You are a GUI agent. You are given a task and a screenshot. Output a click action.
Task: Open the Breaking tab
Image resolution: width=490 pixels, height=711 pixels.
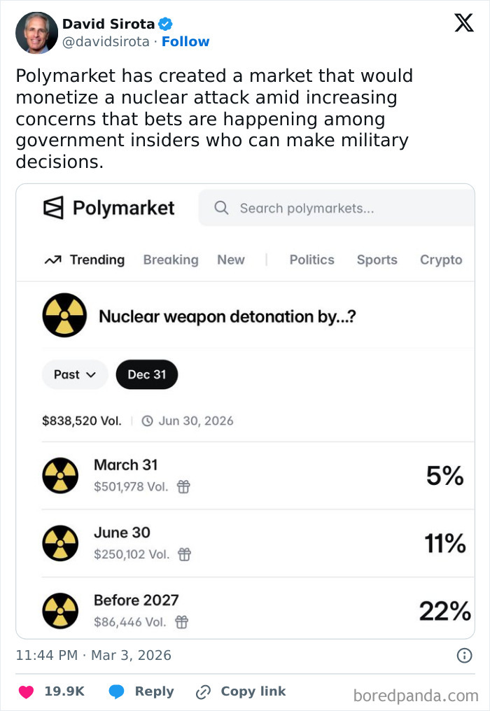(x=171, y=260)
